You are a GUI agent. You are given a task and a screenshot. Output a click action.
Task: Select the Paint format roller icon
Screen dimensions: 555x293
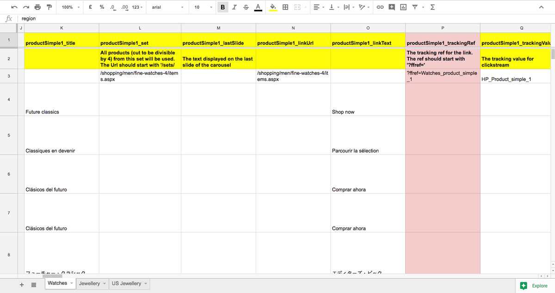click(49, 7)
